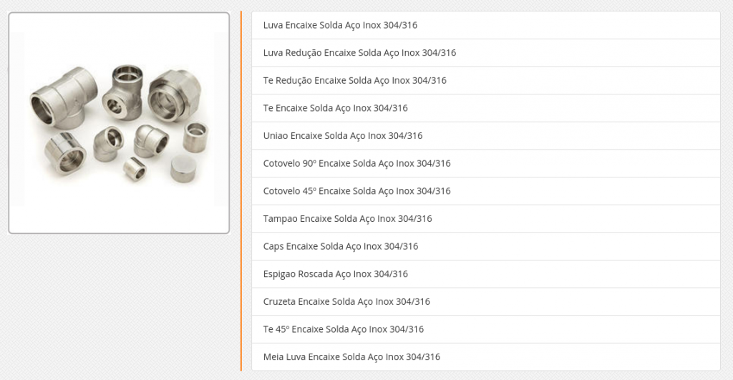733x380 pixels.
Task: Open Meia Luva Encaixe Solda item
Action: click(351, 357)
